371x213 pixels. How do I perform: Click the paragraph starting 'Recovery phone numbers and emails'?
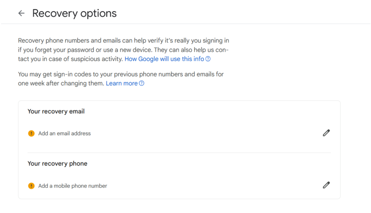123,41
